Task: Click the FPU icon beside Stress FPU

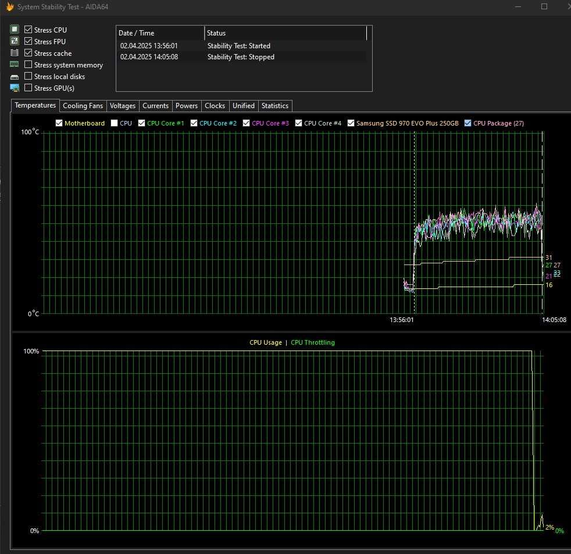Action: 14,41
